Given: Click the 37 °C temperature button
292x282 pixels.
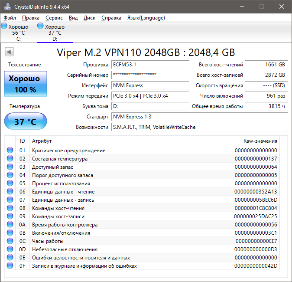Looking at the screenshot, I should [26, 121].
